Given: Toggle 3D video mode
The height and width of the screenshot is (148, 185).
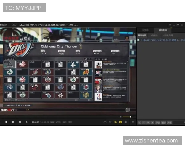Looking at the screenshot, I should click(x=110, y=122).
